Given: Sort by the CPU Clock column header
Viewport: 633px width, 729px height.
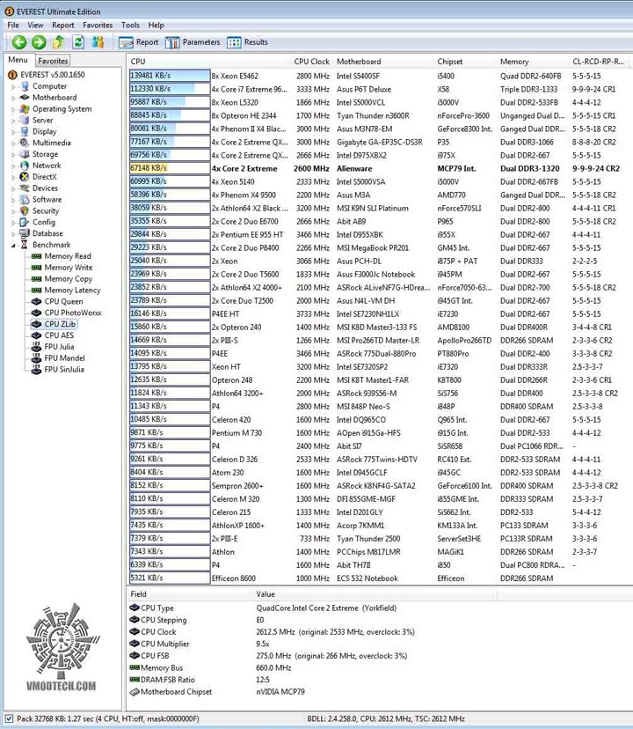Looking at the screenshot, I should (x=311, y=62).
